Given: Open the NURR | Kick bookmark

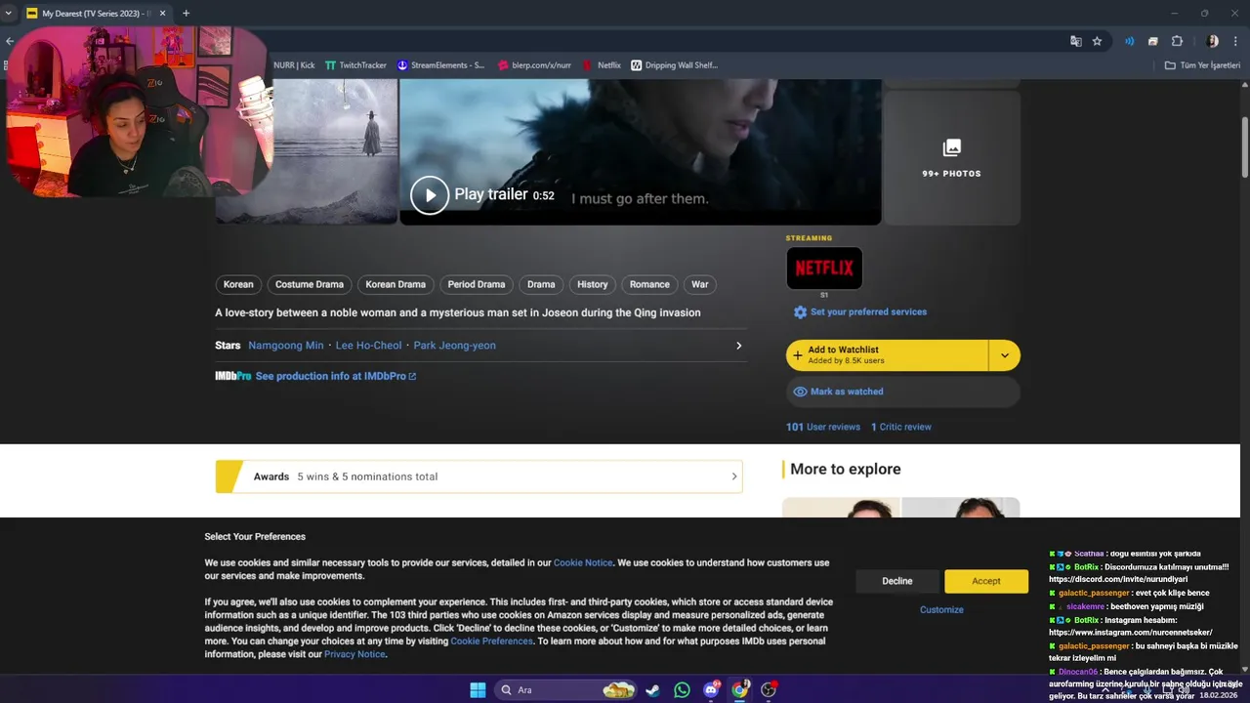Looking at the screenshot, I should click(293, 65).
